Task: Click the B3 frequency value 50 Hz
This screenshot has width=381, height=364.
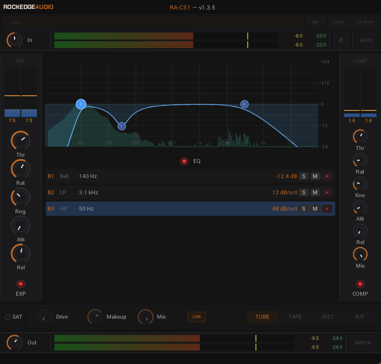Action: [86, 208]
